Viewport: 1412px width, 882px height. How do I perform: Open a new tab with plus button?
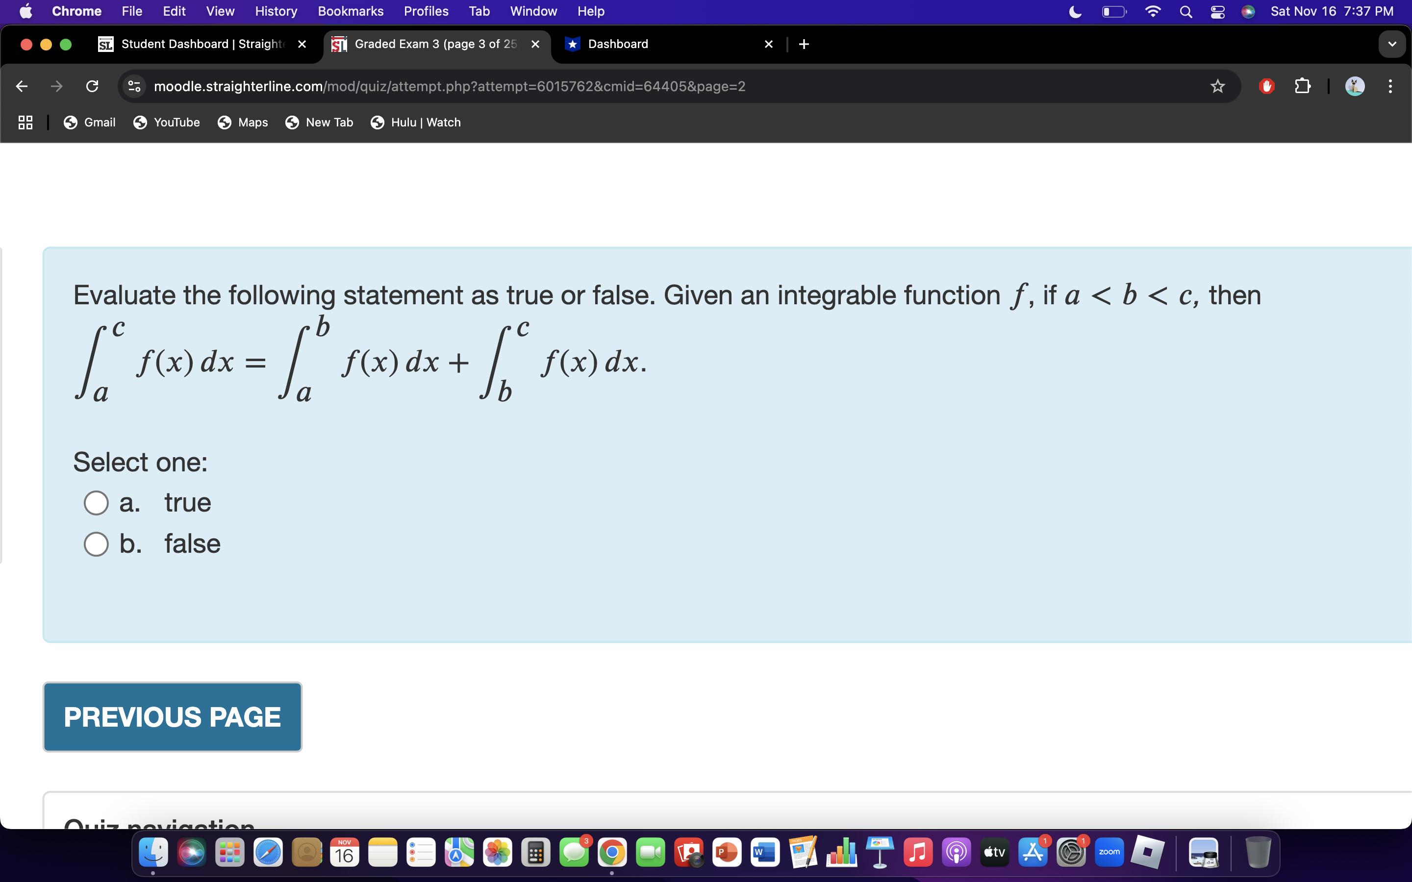804,44
